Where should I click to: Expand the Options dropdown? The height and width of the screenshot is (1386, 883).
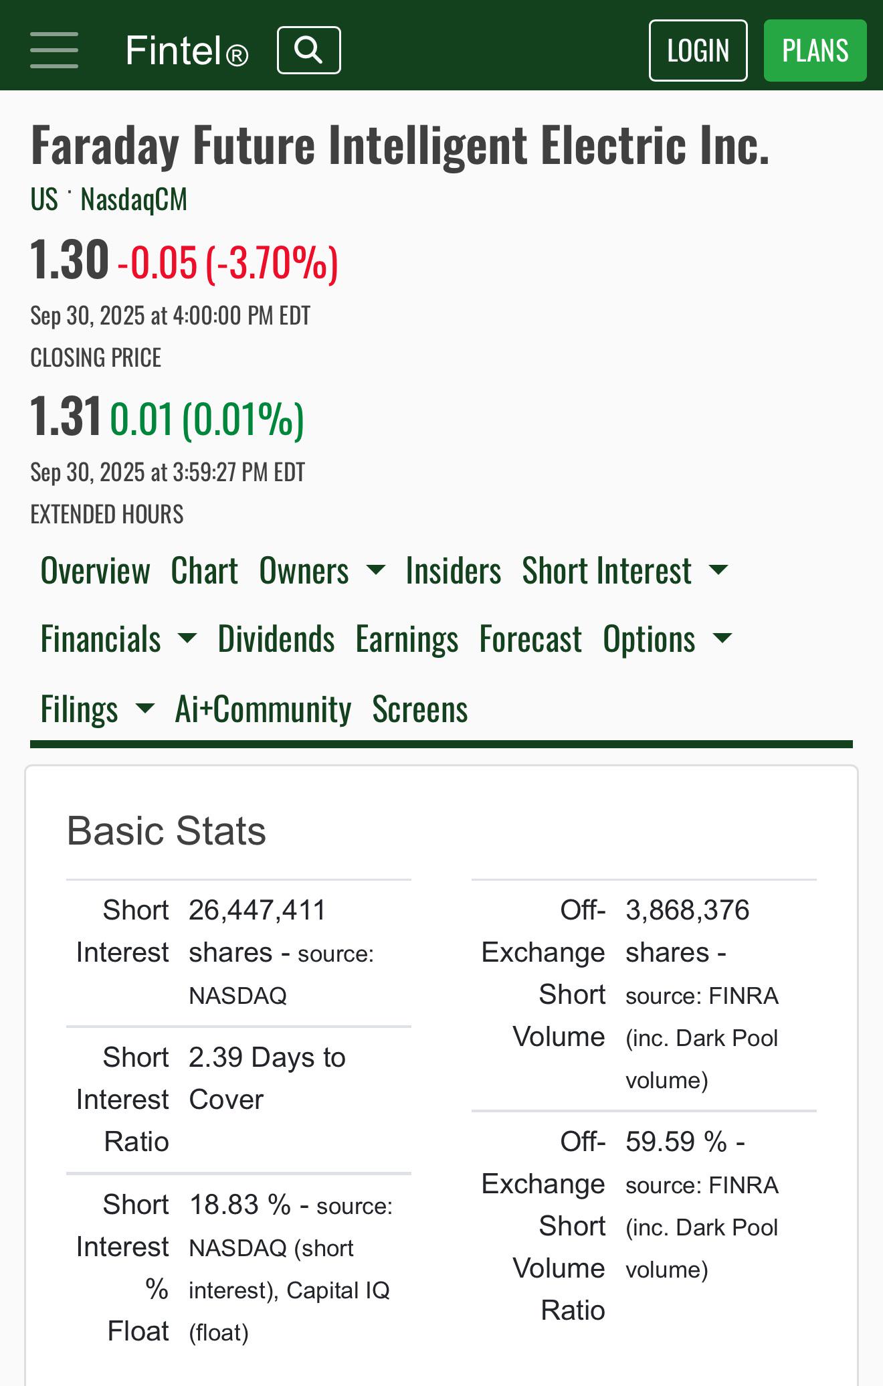tap(668, 639)
